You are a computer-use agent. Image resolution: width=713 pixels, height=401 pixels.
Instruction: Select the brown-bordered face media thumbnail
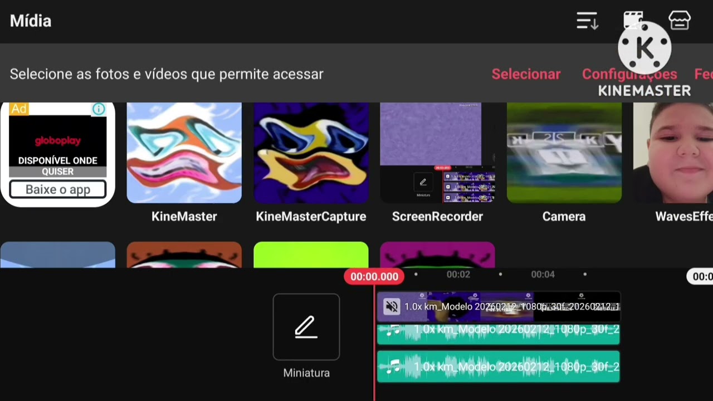click(184, 255)
